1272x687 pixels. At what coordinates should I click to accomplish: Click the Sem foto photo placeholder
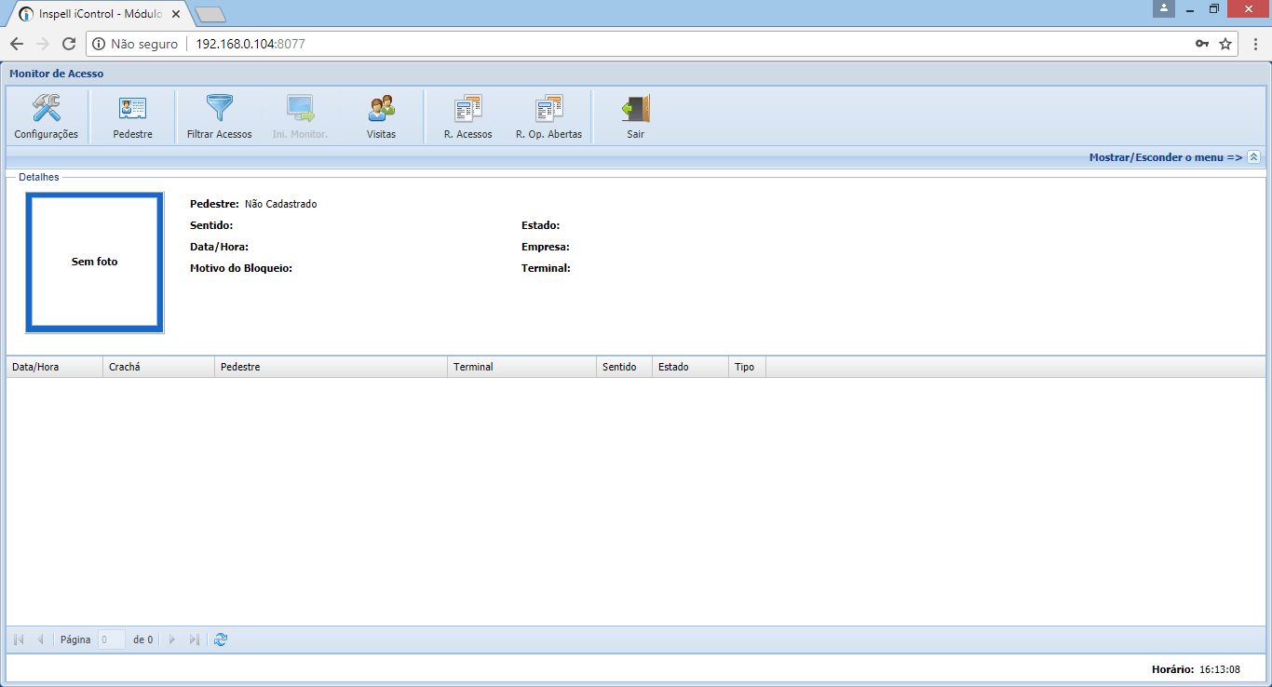click(95, 262)
